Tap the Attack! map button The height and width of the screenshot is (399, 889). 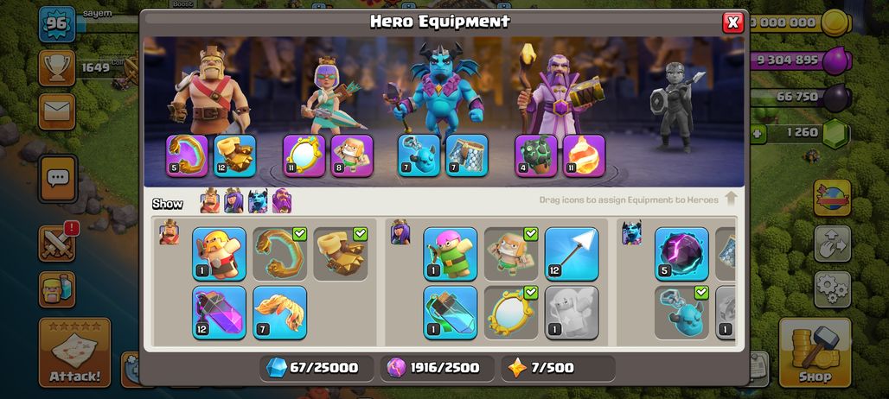(75, 352)
